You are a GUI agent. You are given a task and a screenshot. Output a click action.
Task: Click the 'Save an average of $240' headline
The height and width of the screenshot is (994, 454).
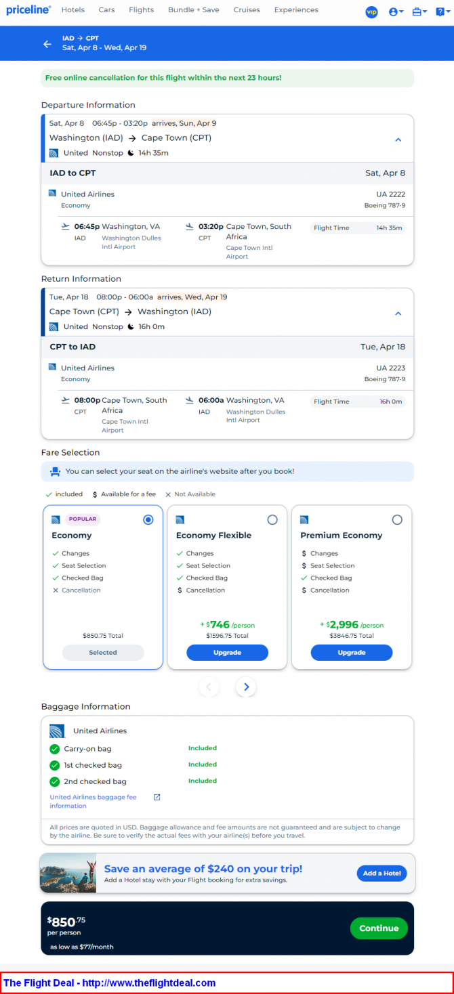pos(203,869)
